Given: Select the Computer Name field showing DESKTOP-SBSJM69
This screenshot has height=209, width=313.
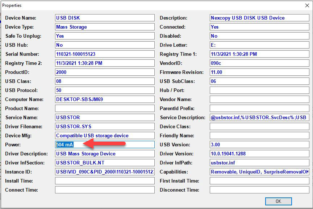Looking at the screenshot, I should coord(105,99).
